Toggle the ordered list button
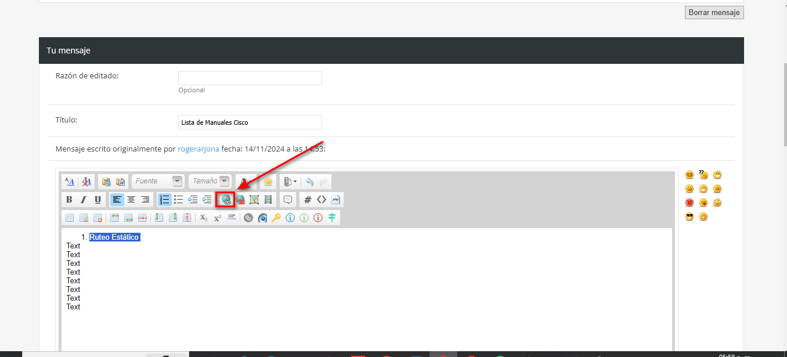Image resolution: width=787 pixels, height=357 pixels. click(165, 200)
